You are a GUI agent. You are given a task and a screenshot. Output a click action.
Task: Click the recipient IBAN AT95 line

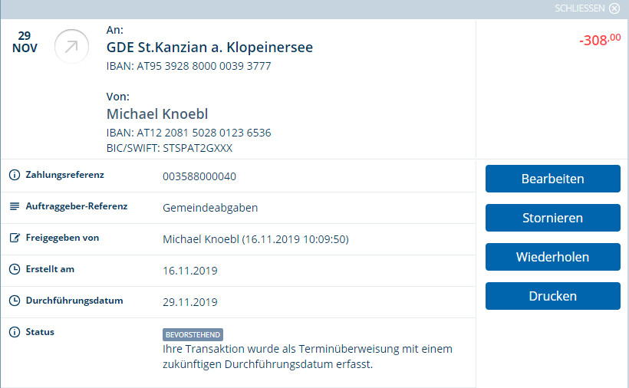pyautogui.click(x=189, y=66)
